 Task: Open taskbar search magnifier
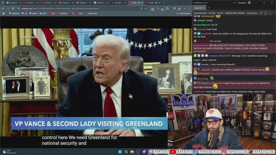pos(126,152)
